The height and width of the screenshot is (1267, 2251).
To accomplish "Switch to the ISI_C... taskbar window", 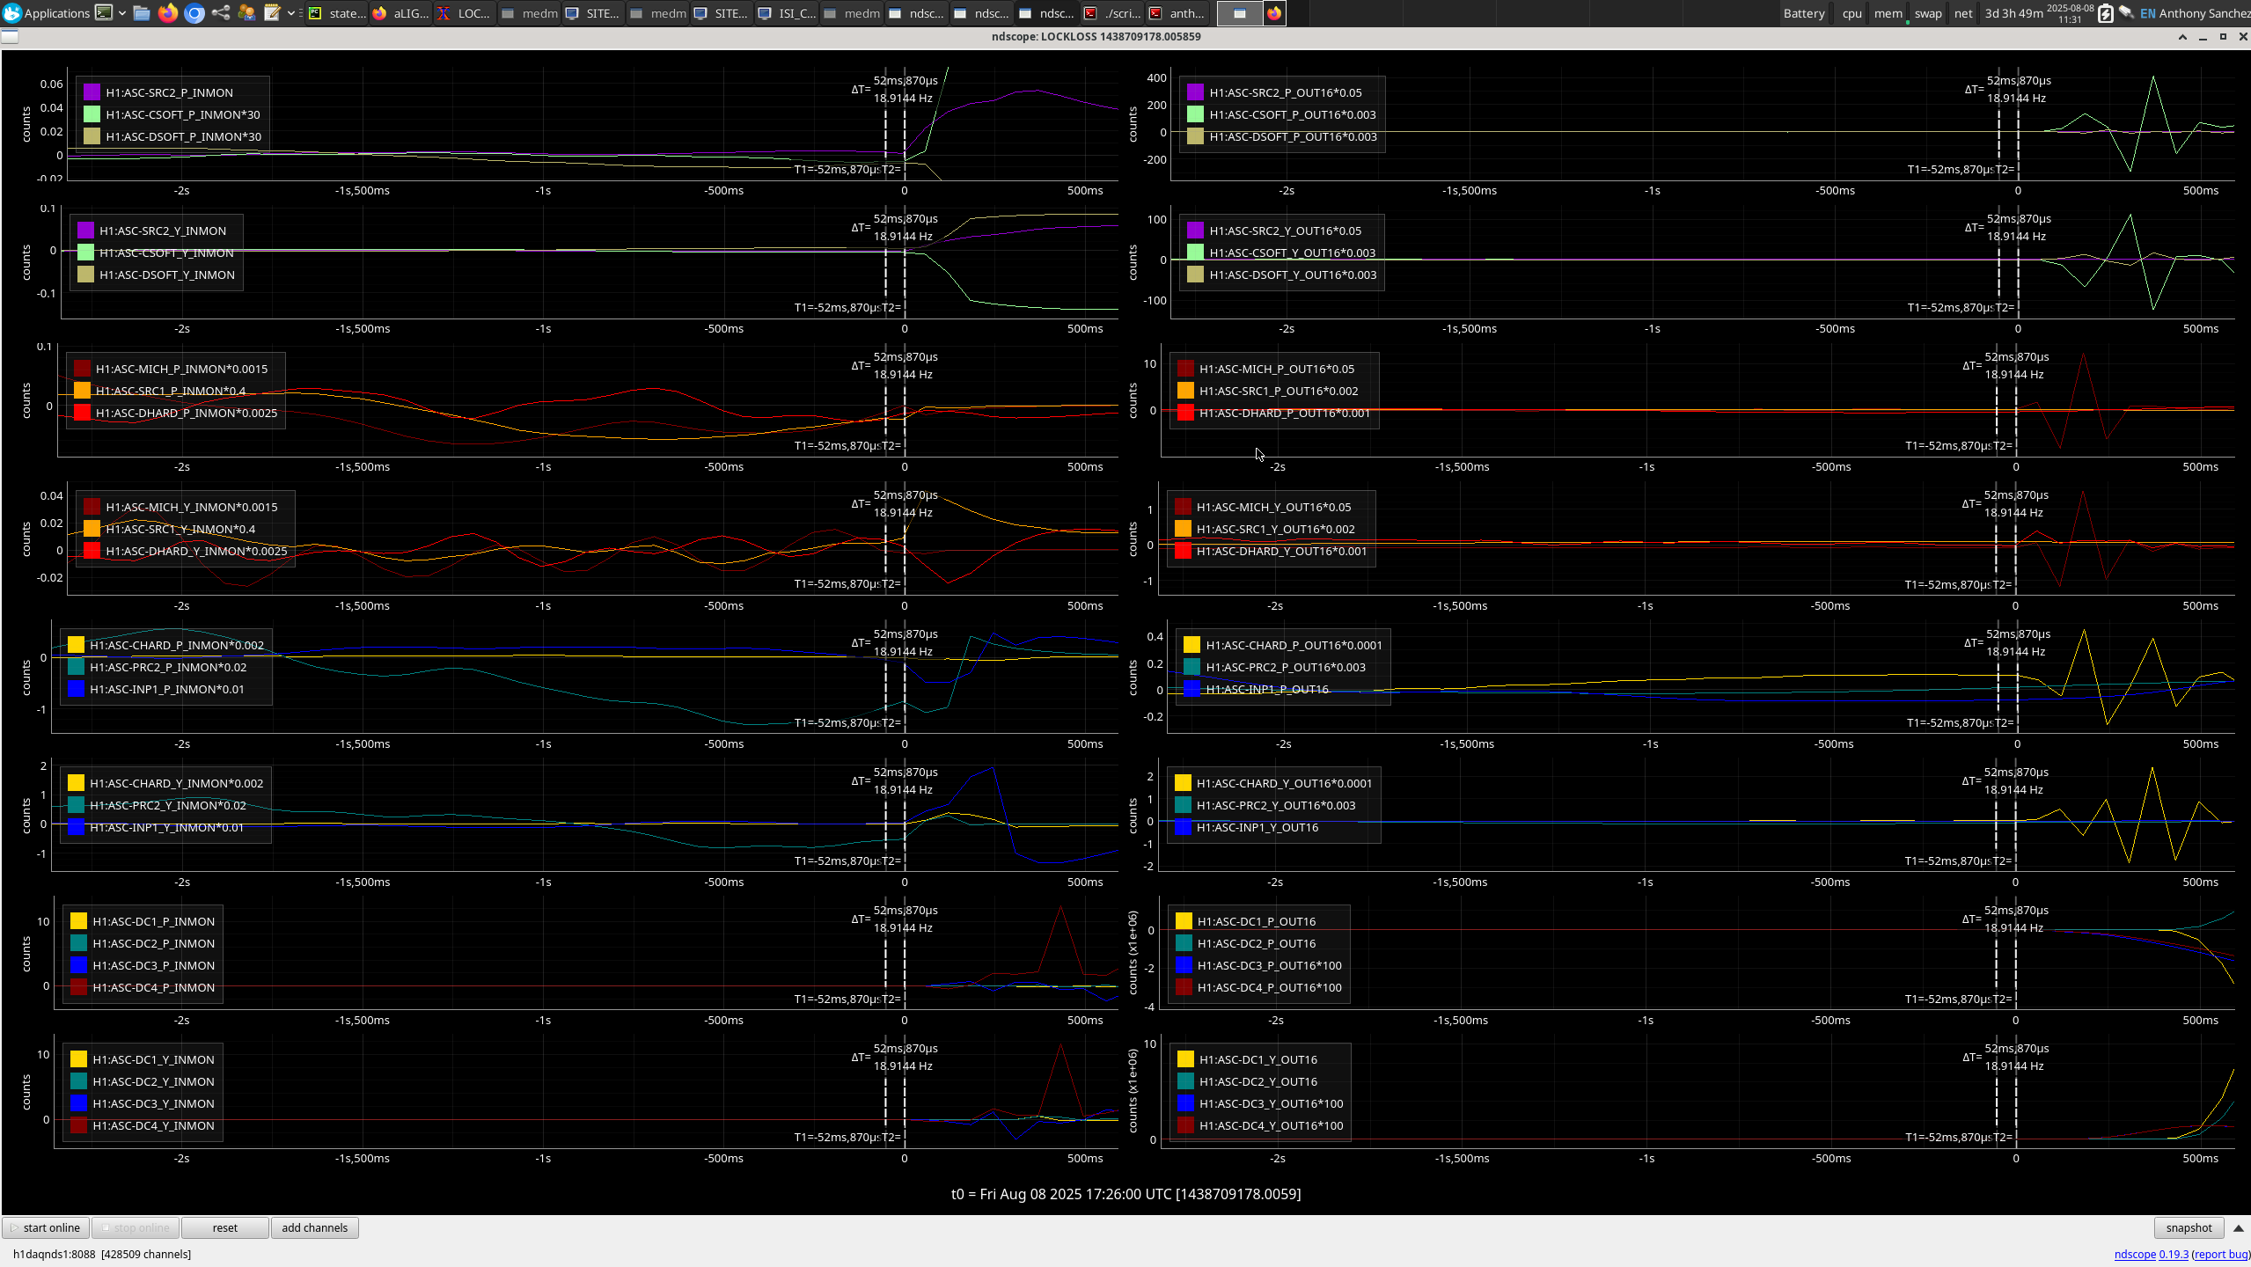I will pyautogui.click(x=787, y=13).
